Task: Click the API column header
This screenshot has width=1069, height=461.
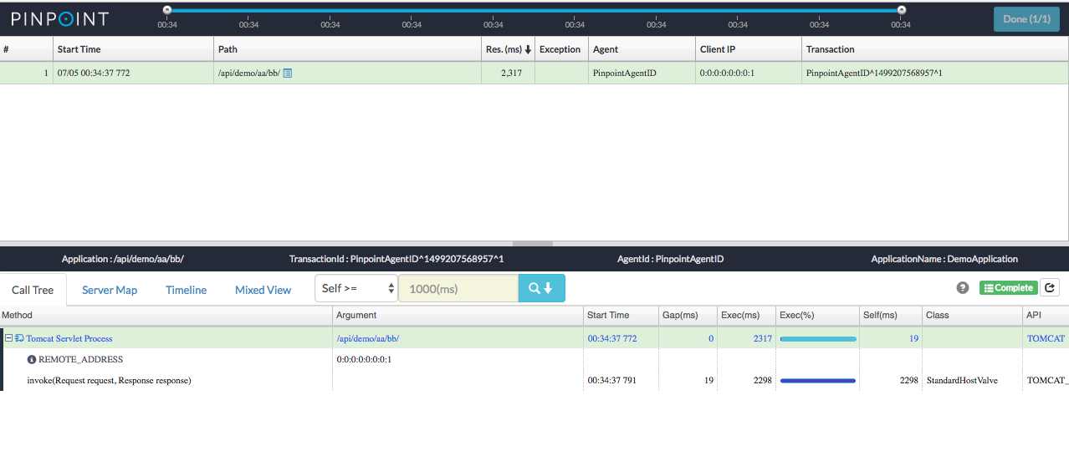Action: 1046,315
